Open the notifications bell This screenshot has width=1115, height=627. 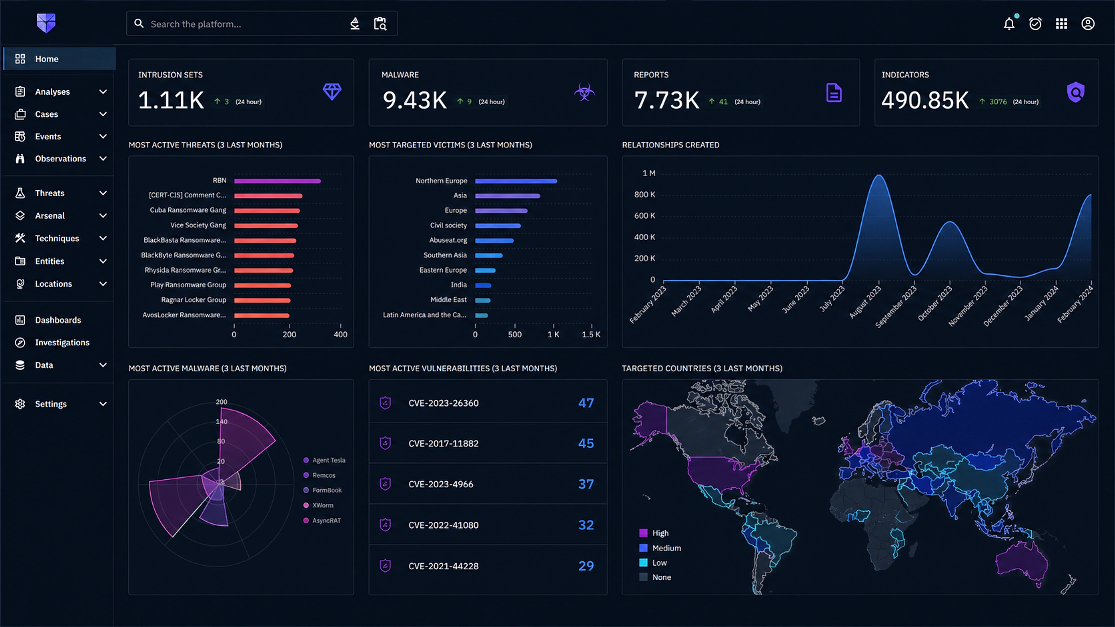tap(1009, 23)
